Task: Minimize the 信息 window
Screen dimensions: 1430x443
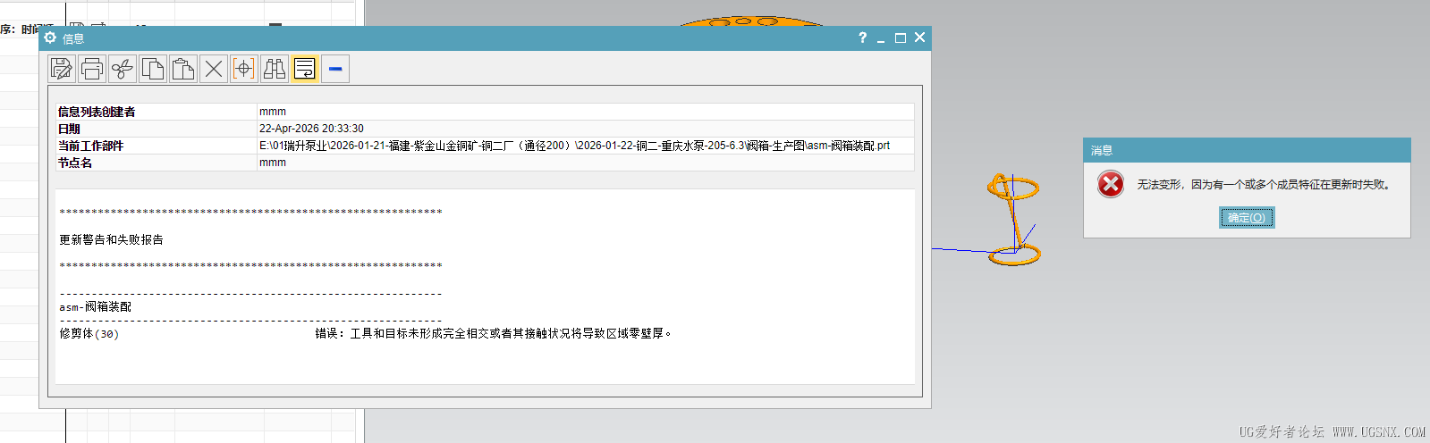Action: point(881,38)
